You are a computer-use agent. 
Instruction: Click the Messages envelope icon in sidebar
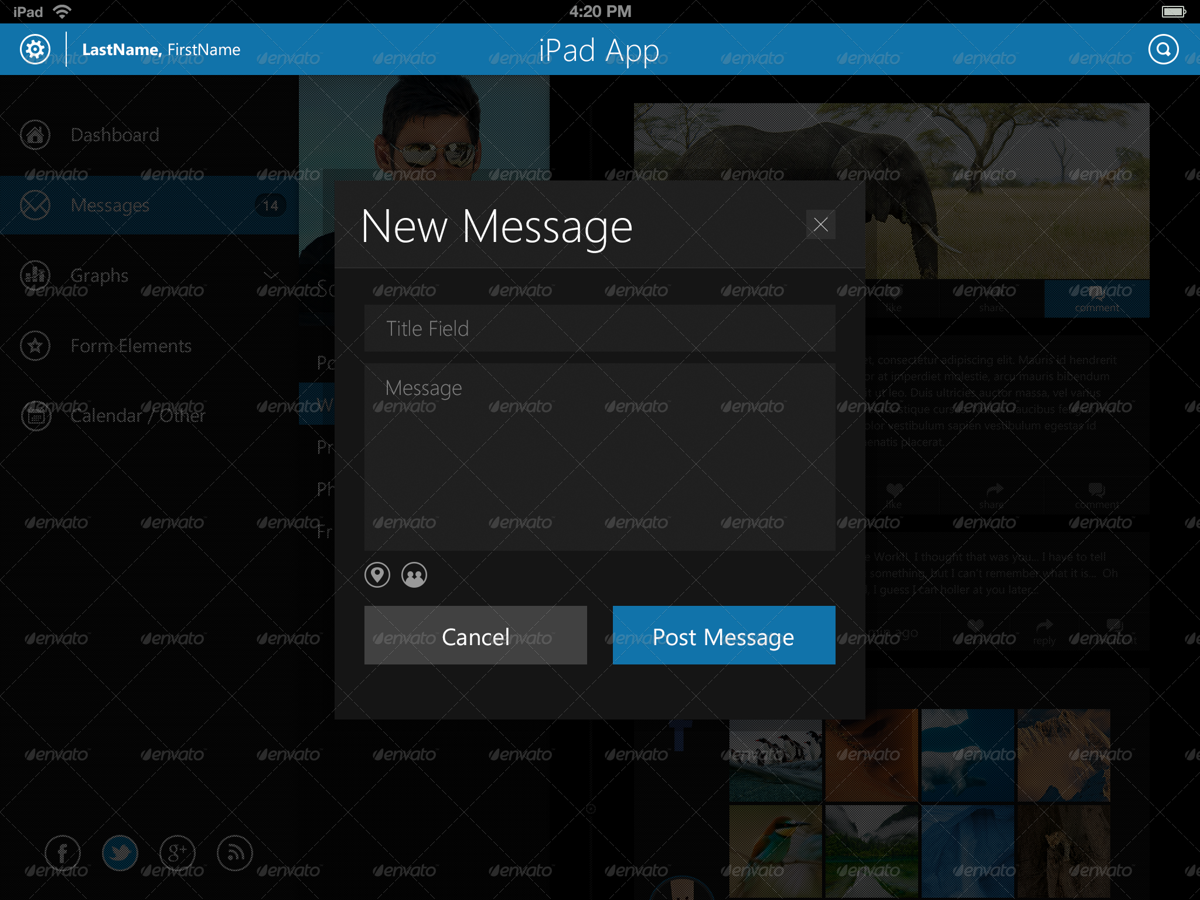pyautogui.click(x=35, y=205)
